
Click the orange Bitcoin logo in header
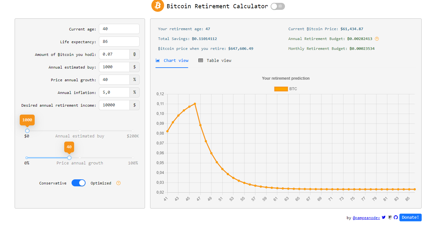tap(157, 6)
